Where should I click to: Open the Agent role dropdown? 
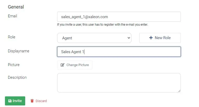pyautogui.click(x=94, y=38)
